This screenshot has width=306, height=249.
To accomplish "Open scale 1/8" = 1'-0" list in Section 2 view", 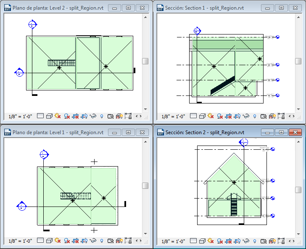I will click(173, 241).
